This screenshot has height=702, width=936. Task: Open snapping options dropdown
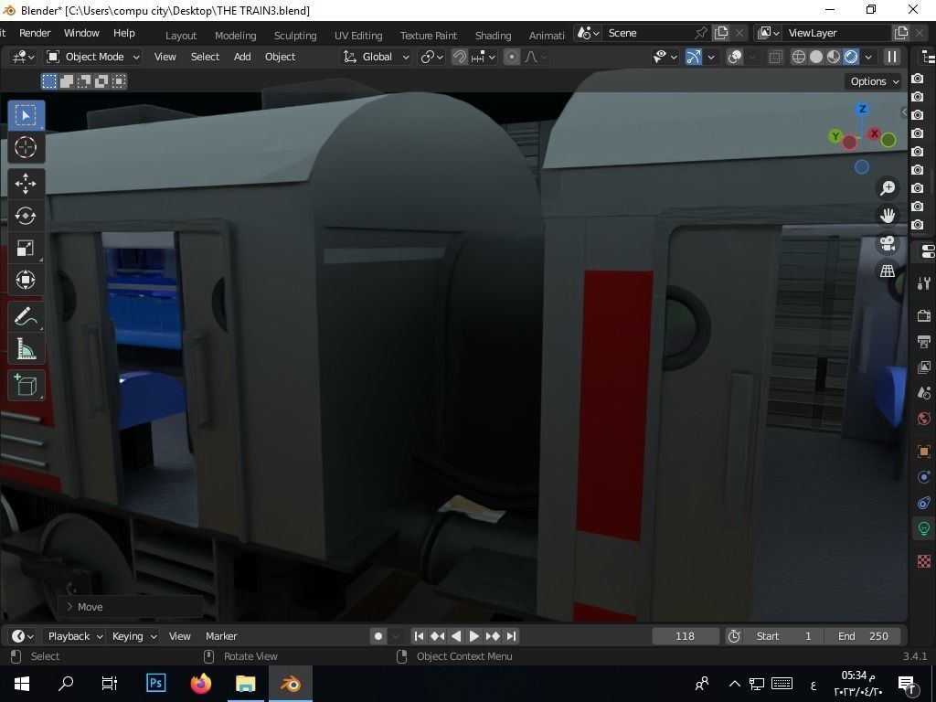(484, 57)
